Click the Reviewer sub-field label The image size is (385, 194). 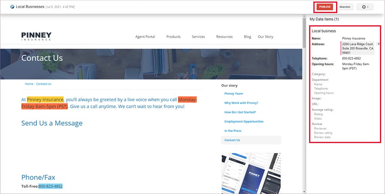tap(320, 128)
